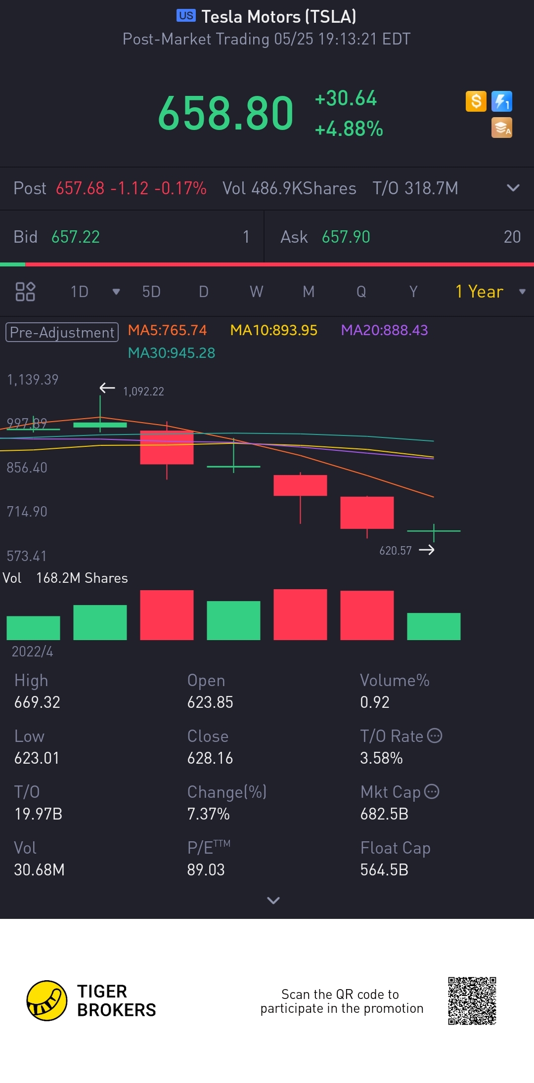Tap the tallest red volume bar
Image resolution: width=534 pixels, height=1083 pixels.
tap(300, 614)
